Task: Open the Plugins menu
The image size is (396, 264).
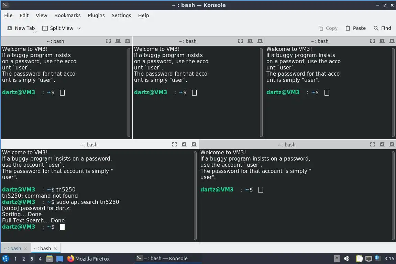Action: tap(96, 15)
